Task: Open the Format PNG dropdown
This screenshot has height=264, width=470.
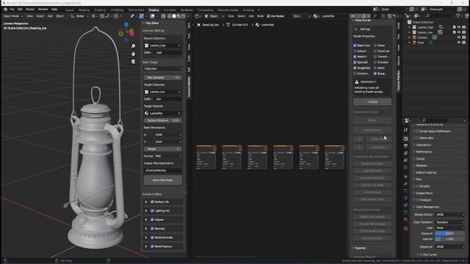Action: (x=168, y=156)
